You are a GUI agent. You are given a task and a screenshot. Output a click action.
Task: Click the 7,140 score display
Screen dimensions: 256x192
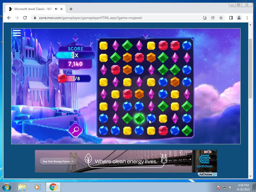point(75,64)
